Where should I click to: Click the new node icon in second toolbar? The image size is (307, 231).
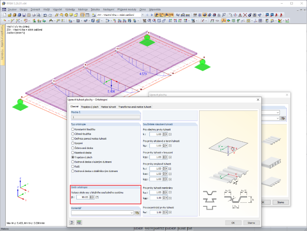point(4,21)
